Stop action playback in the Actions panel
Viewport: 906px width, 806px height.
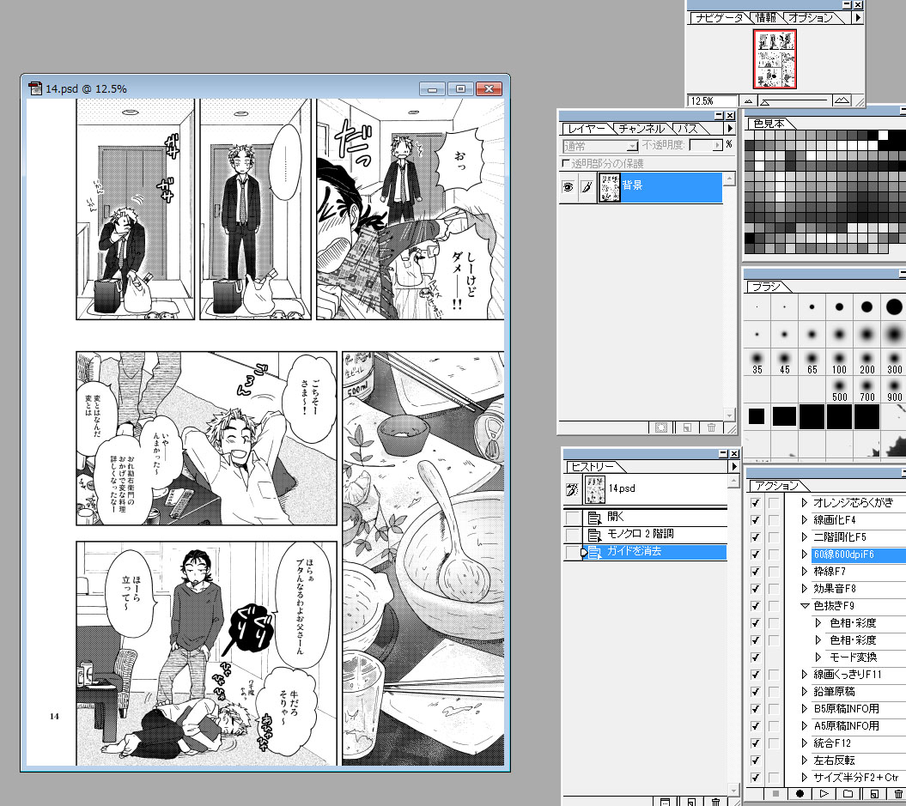(776, 794)
